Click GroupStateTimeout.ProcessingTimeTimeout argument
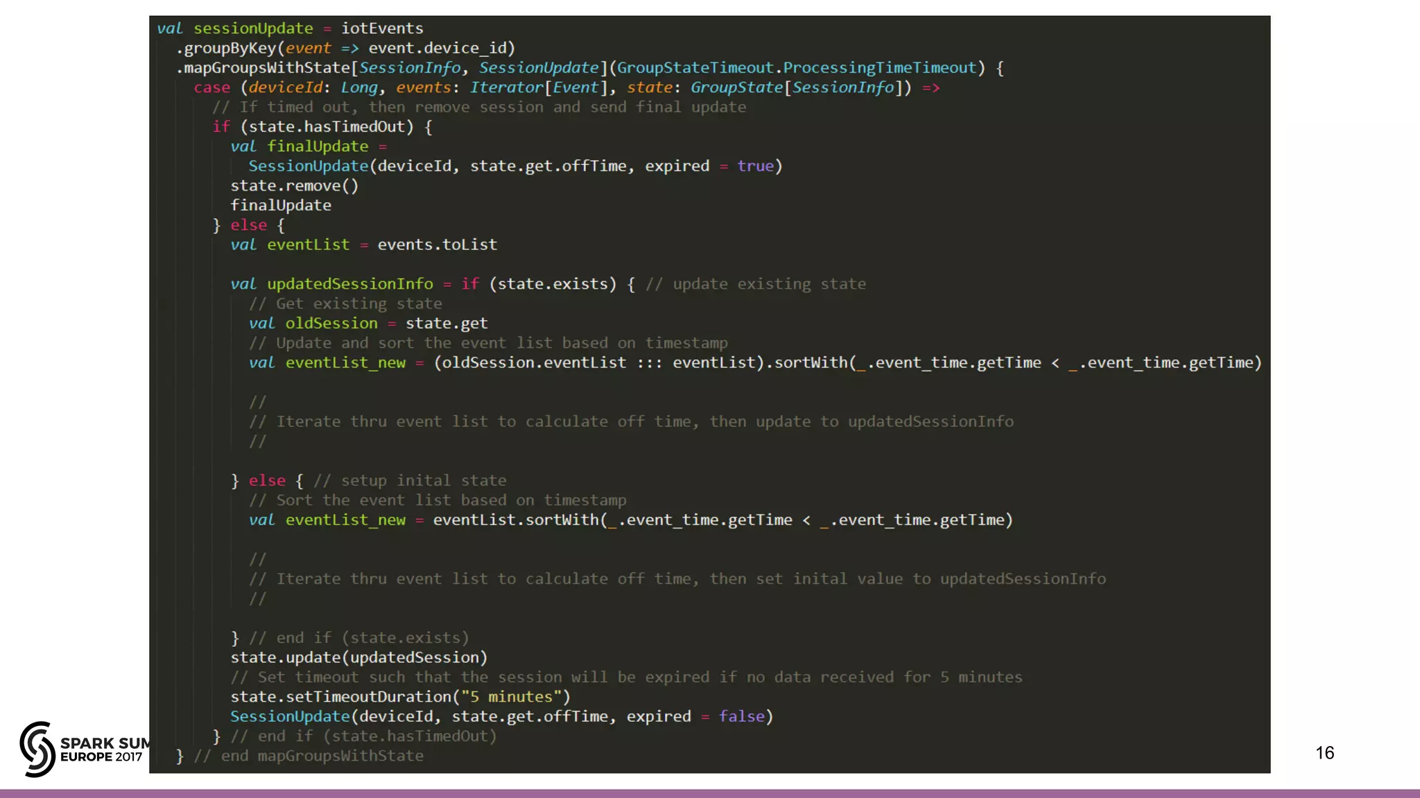The width and height of the screenshot is (1420, 798). (797, 68)
